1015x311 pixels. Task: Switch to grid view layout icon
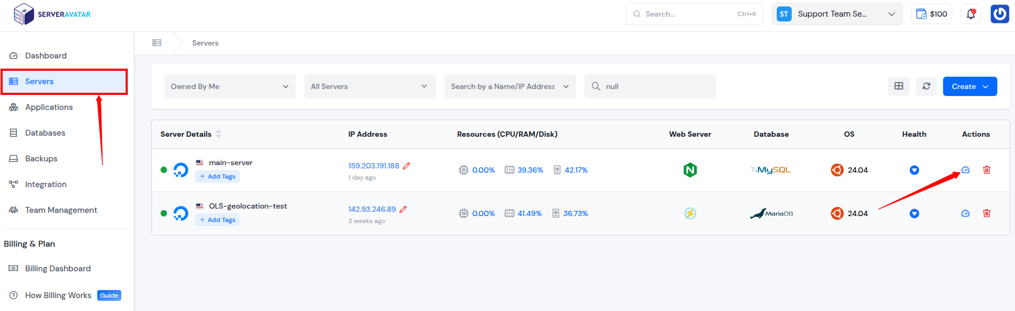(899, 86)
